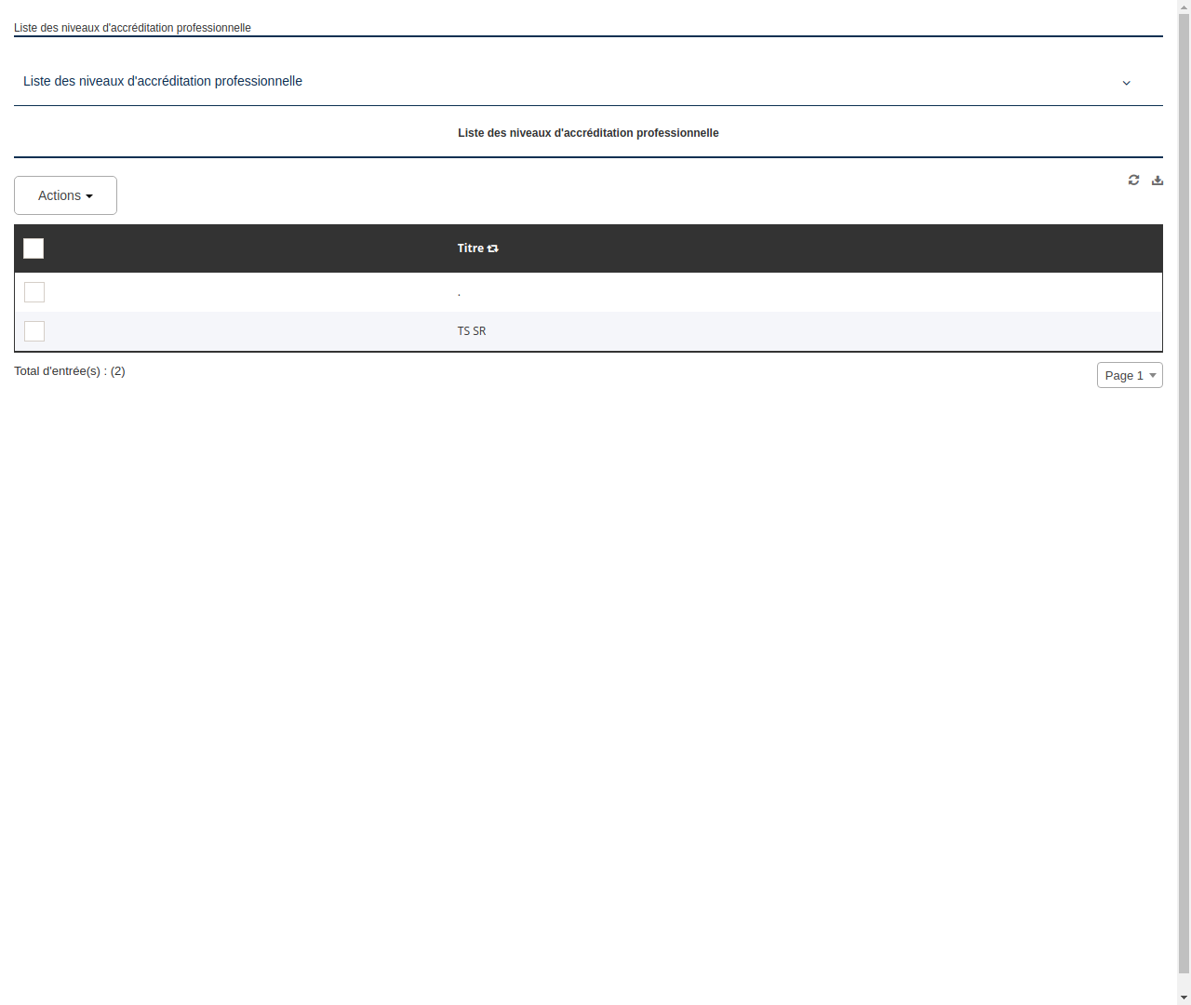Open the Page 1 selector
The image size is (1191, 1005).
tap(1129, 375)
